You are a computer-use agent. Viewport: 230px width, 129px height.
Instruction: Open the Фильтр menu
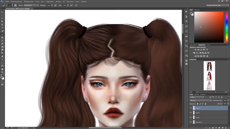click(58, 1)
